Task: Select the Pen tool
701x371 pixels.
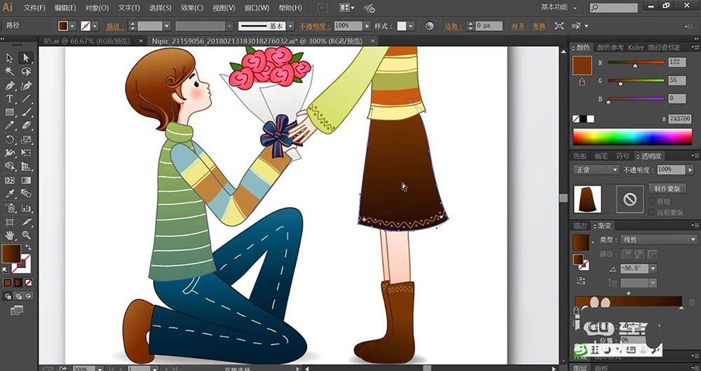Action: [x=9, y=86]
